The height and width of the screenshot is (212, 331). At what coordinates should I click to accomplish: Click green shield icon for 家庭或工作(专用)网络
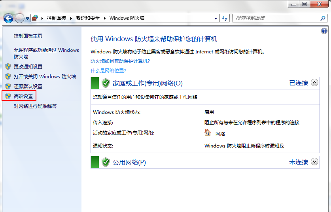106,83
